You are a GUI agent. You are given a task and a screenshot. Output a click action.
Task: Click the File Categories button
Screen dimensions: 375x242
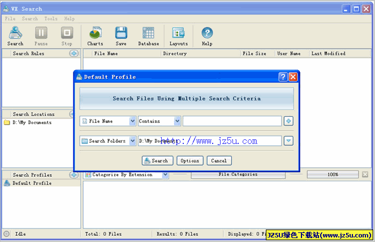point(238,175)
